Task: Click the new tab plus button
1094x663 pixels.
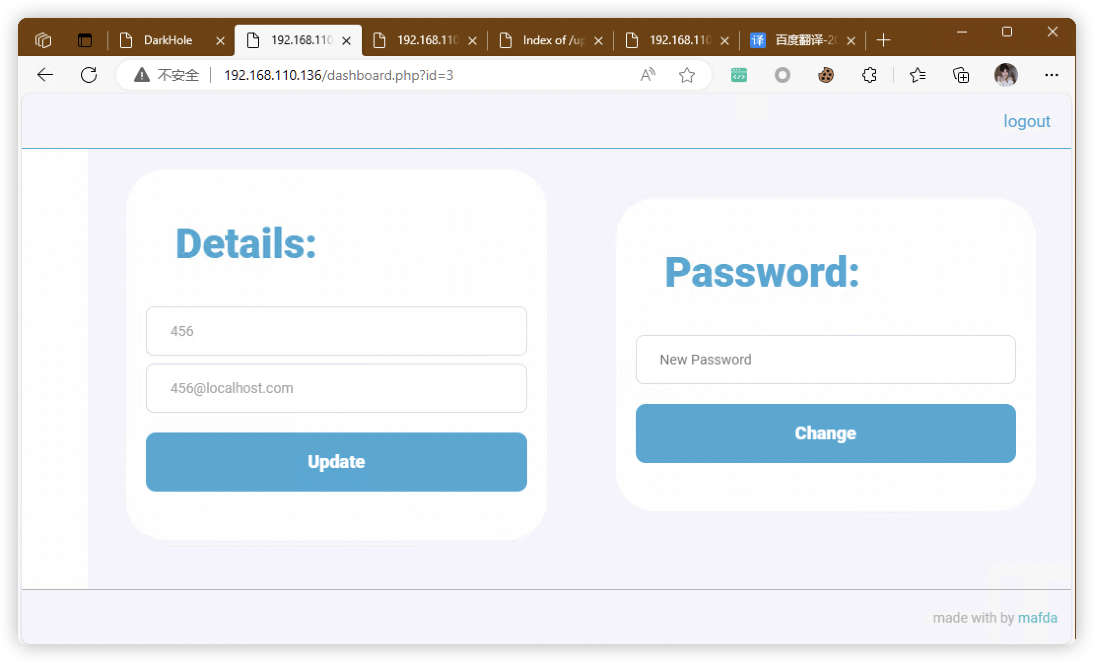Action: coord(884,40)
